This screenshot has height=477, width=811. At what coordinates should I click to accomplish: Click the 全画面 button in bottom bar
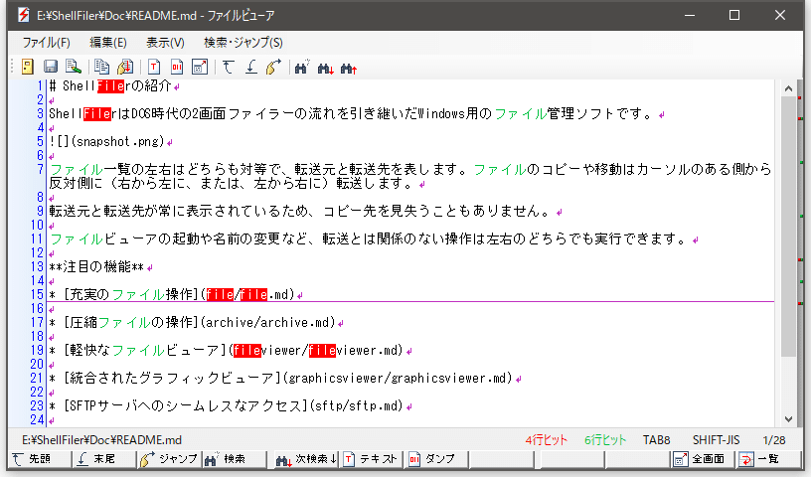point(701,459)
